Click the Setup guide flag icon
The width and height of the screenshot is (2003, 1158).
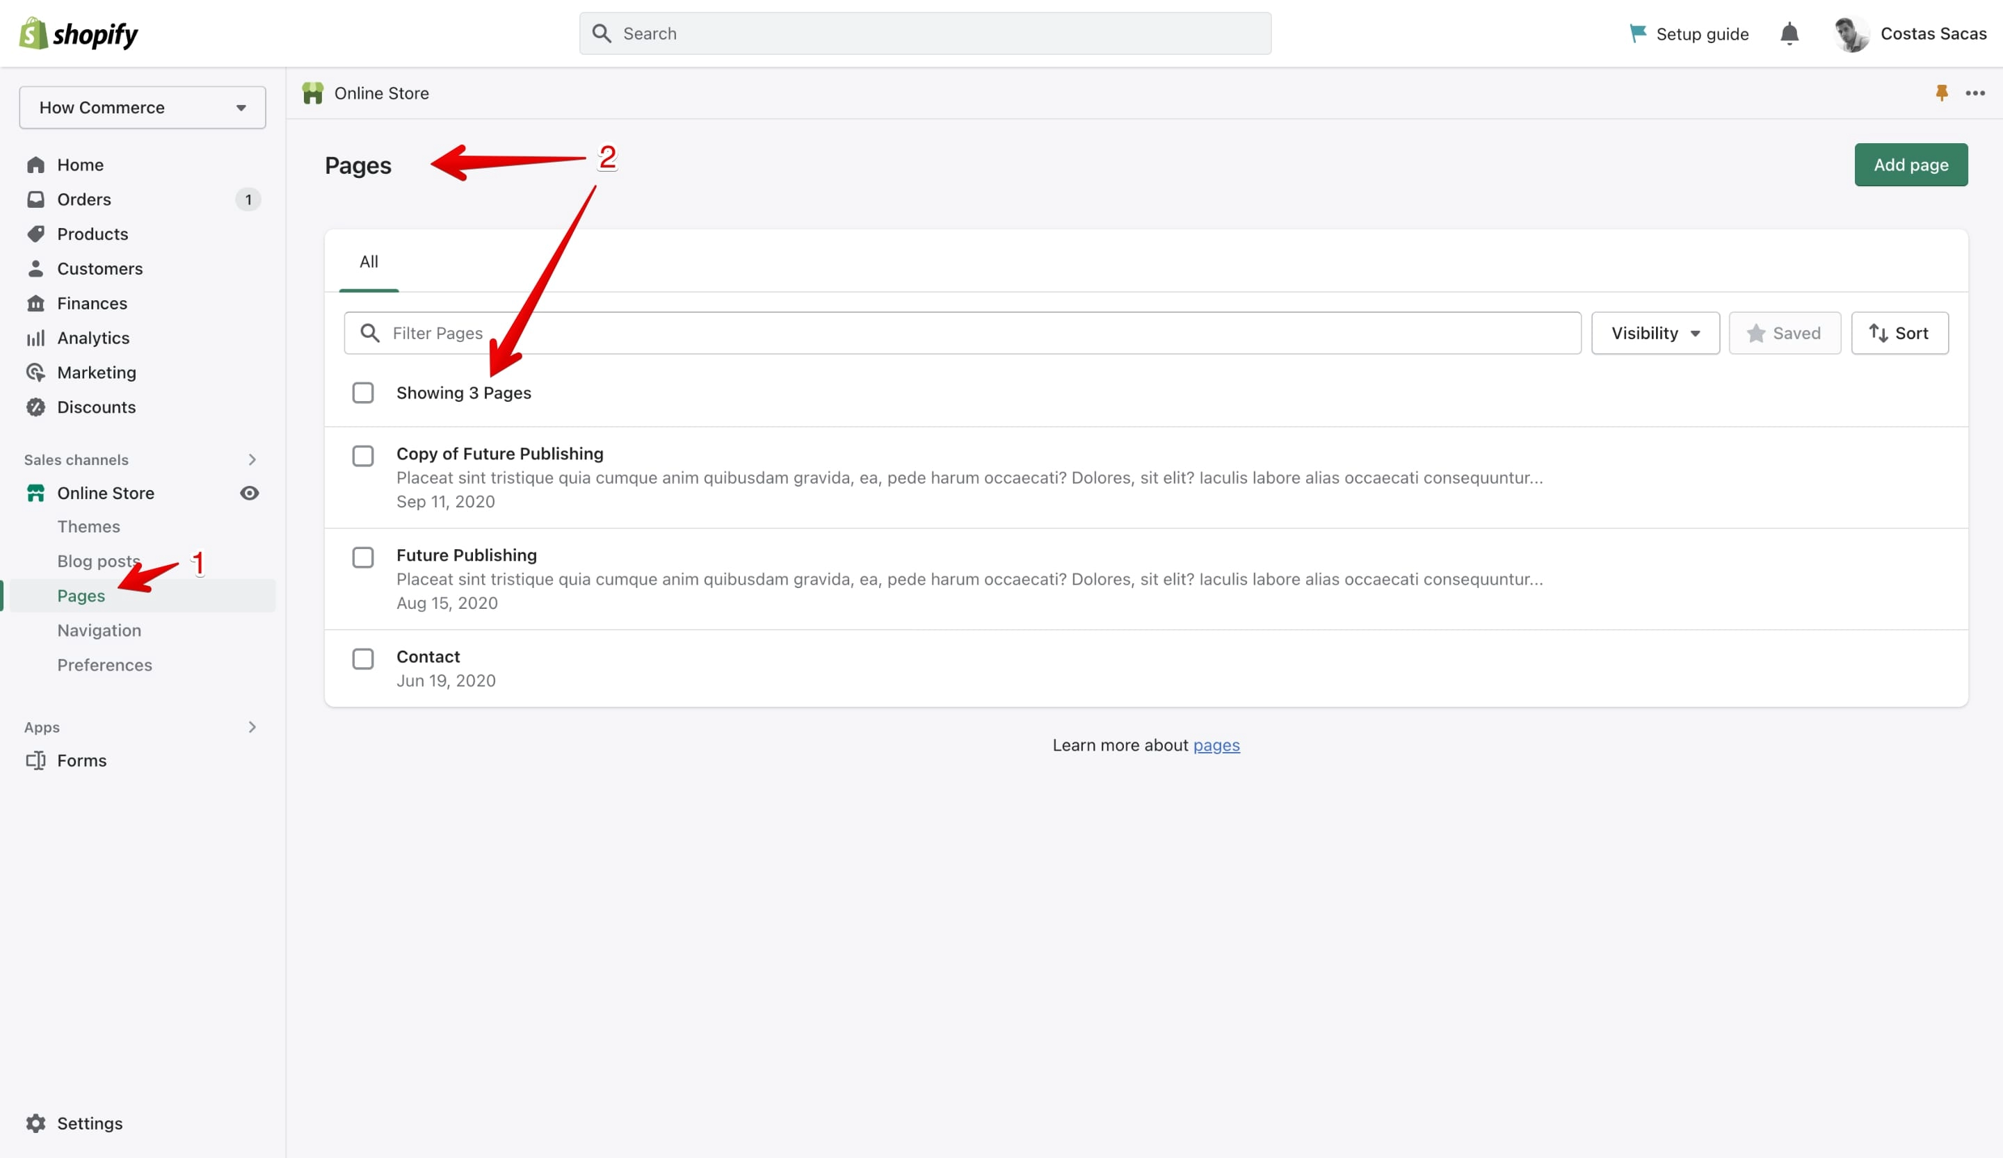click(1637, 33)
